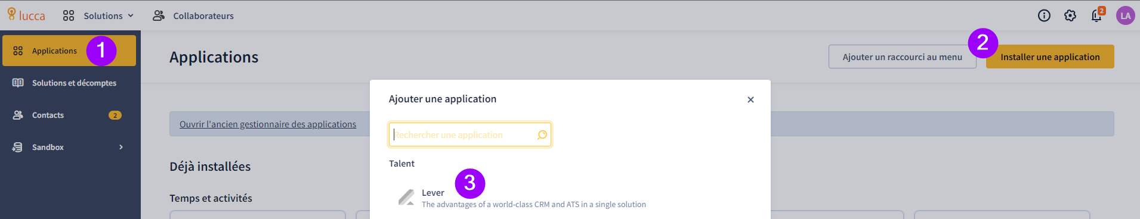Open the information help icon
The height and width of the screenshot is (219, 1140).
pyautogui.click(x=1044, y=15)
